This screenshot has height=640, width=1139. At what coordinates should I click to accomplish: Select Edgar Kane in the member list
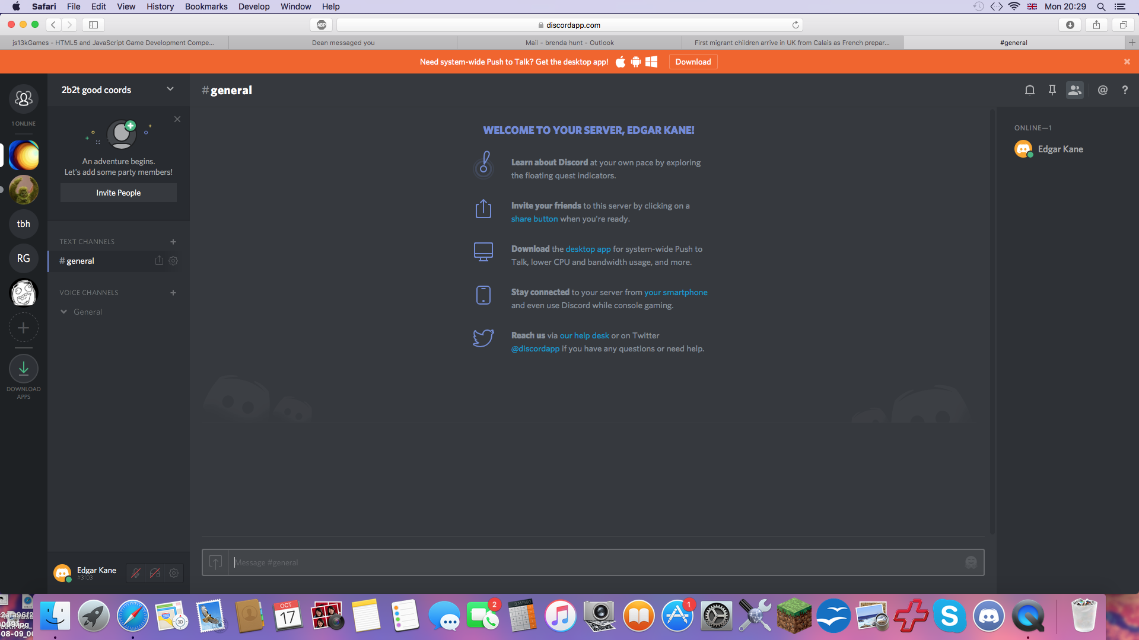pos(1061,149)
